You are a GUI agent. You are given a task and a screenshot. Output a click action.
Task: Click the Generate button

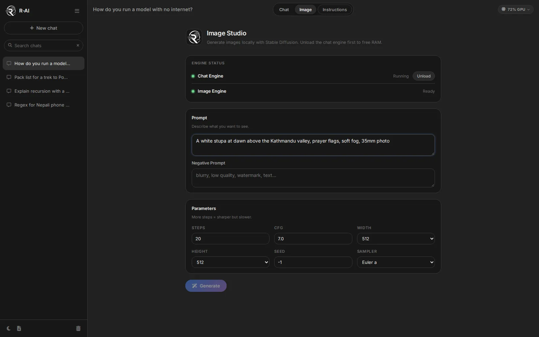point(206,286)
